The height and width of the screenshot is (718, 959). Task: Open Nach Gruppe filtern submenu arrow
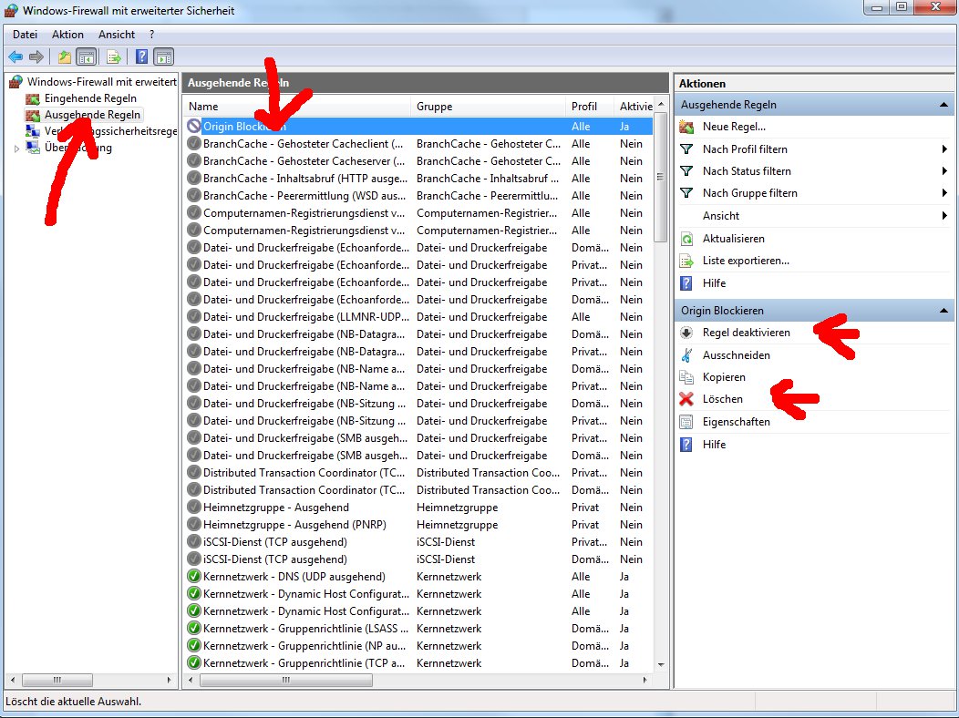(x=944, y=193)
